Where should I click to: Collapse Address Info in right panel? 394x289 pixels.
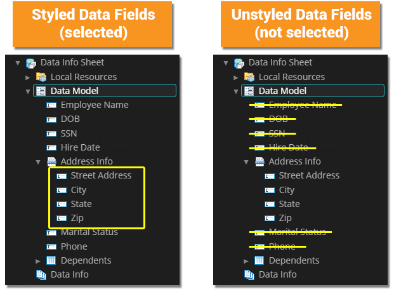pos(246,161)
